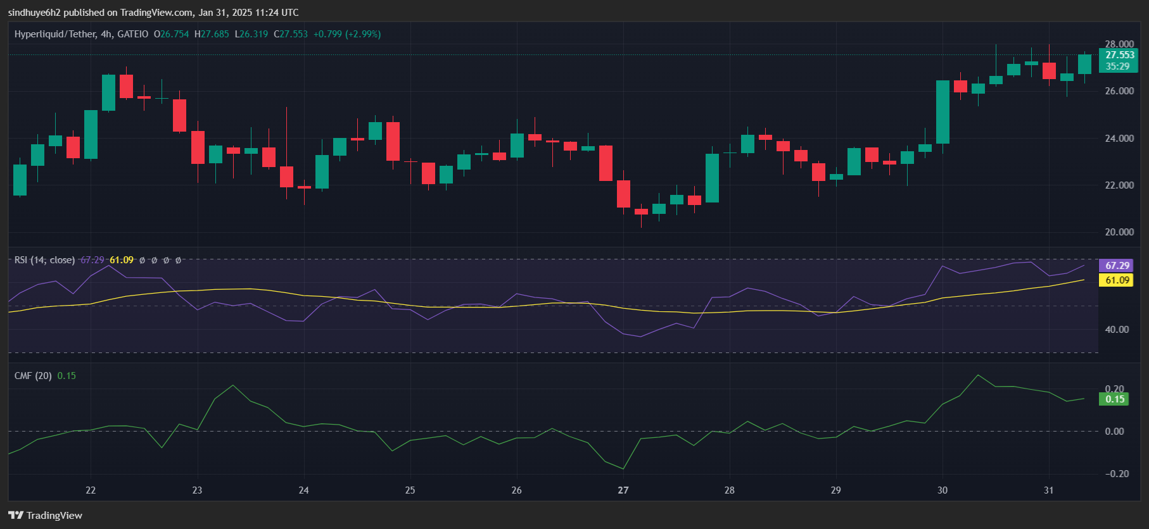
Task: Click date label 30 on time axis
Action: click(x=943, y=490)
